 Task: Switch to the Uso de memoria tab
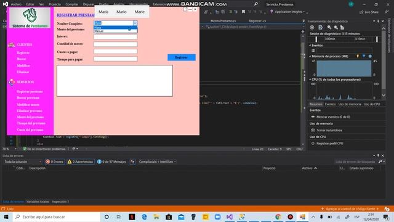pyautogui.click(x=350, y=104)
